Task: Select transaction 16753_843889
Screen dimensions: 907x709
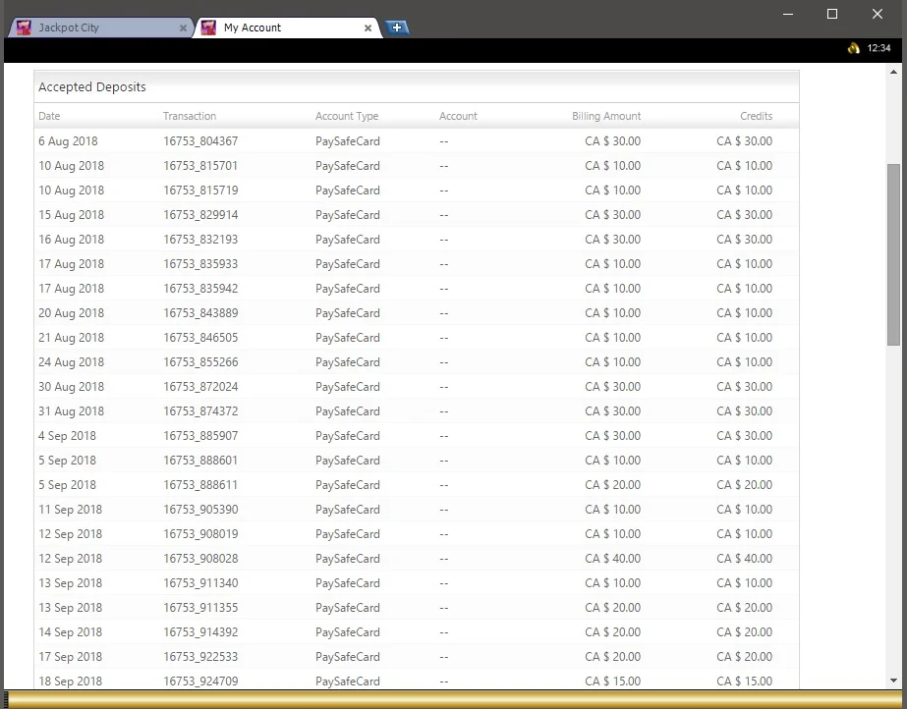Action: 200,313
